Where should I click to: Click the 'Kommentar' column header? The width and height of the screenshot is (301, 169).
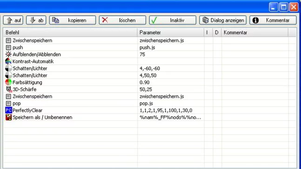(255, 33)
